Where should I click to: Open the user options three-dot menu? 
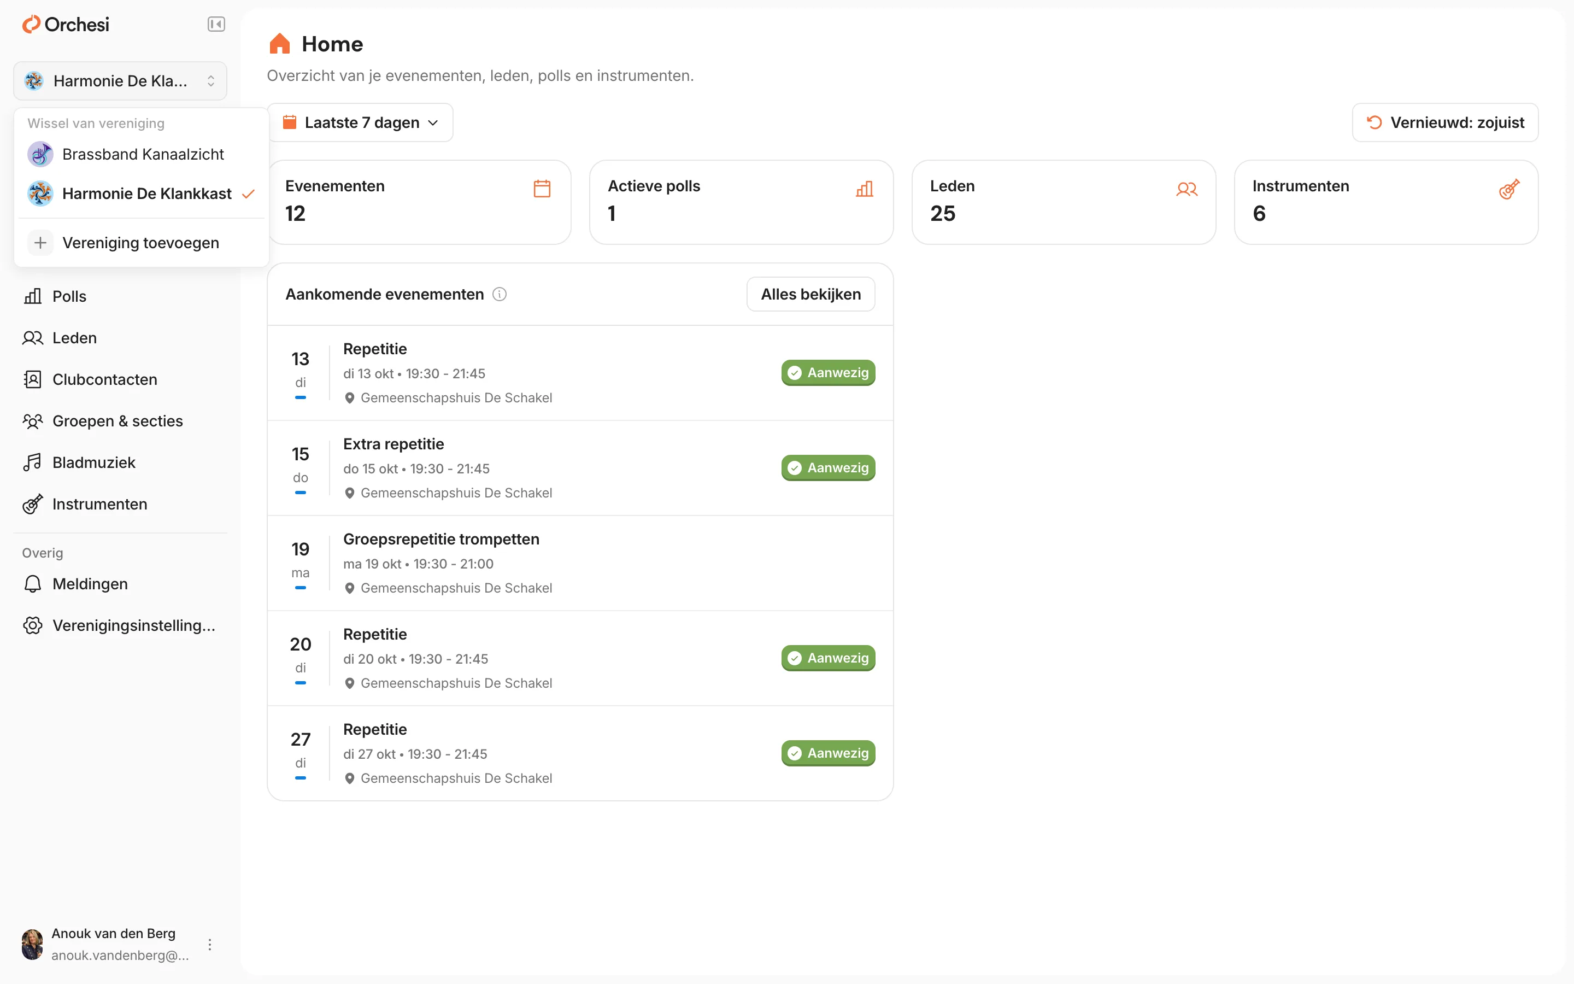coord(209,944)
